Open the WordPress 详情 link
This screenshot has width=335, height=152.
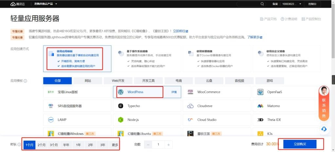(174, 92)
